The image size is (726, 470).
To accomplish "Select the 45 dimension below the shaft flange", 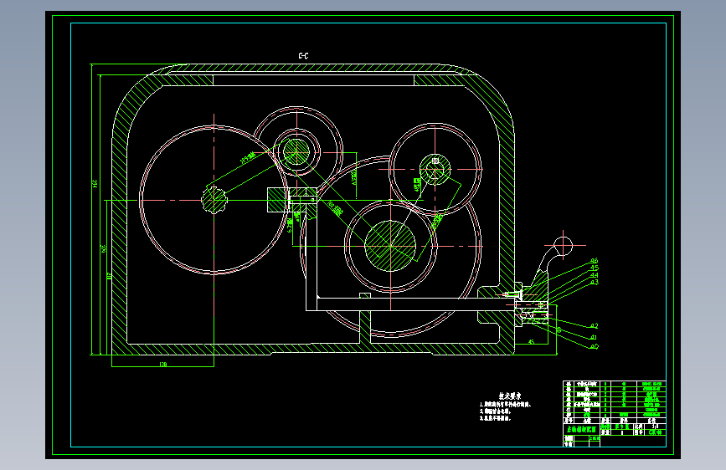I will [531, 342].
